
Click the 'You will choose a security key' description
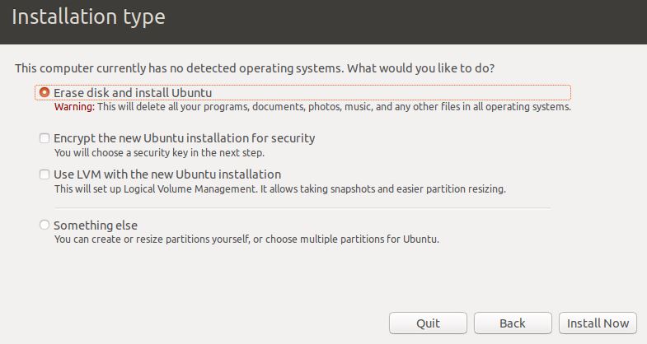(159, 153)
